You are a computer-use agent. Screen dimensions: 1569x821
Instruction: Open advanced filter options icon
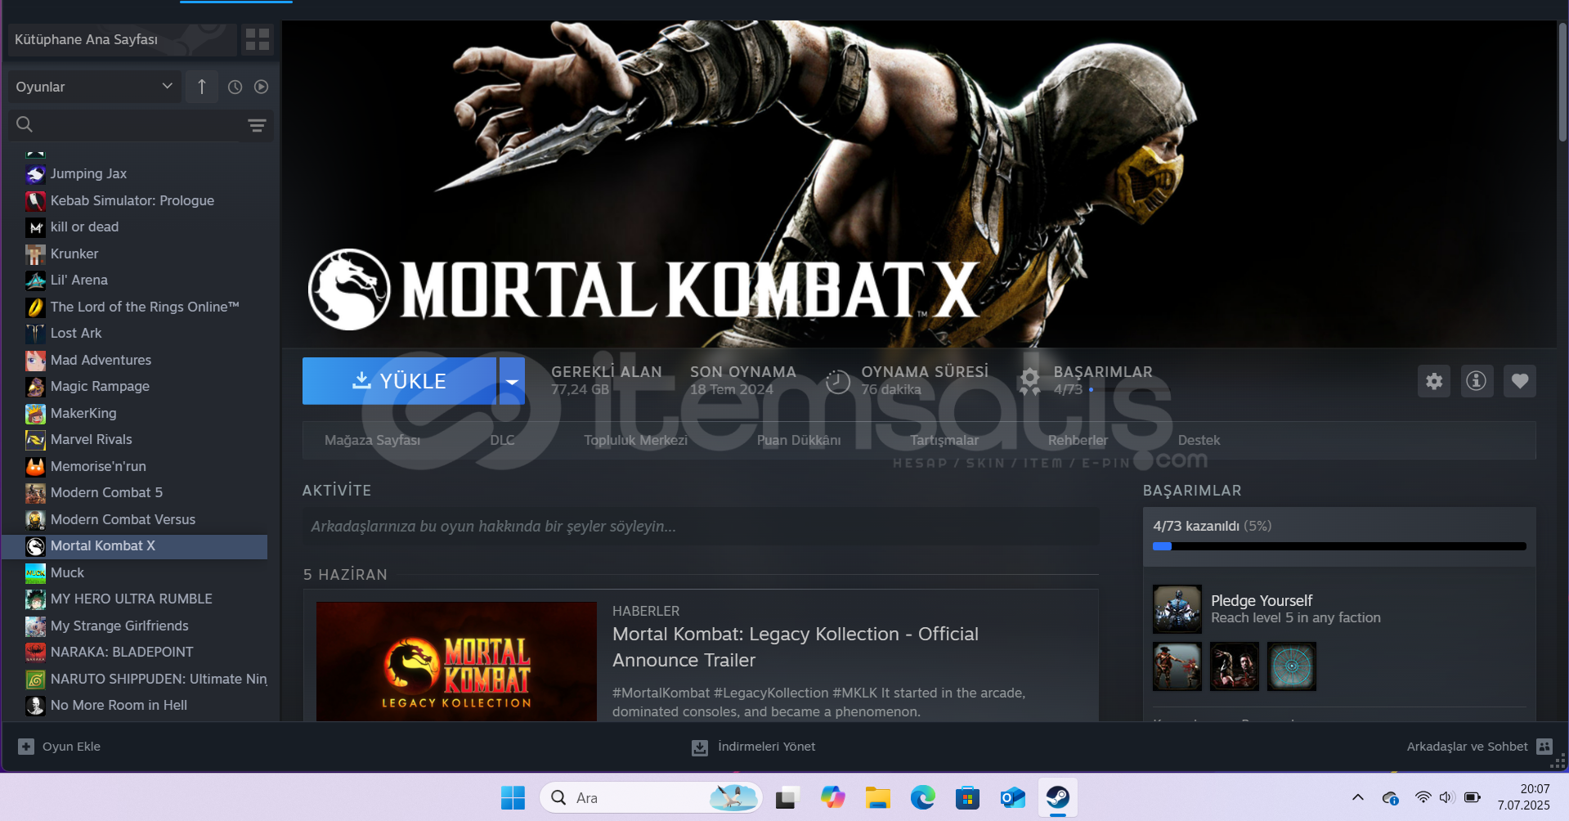257,125
